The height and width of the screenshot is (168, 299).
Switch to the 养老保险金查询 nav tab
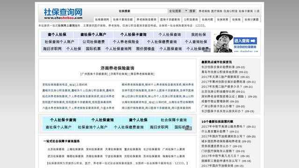click(146, 20)
